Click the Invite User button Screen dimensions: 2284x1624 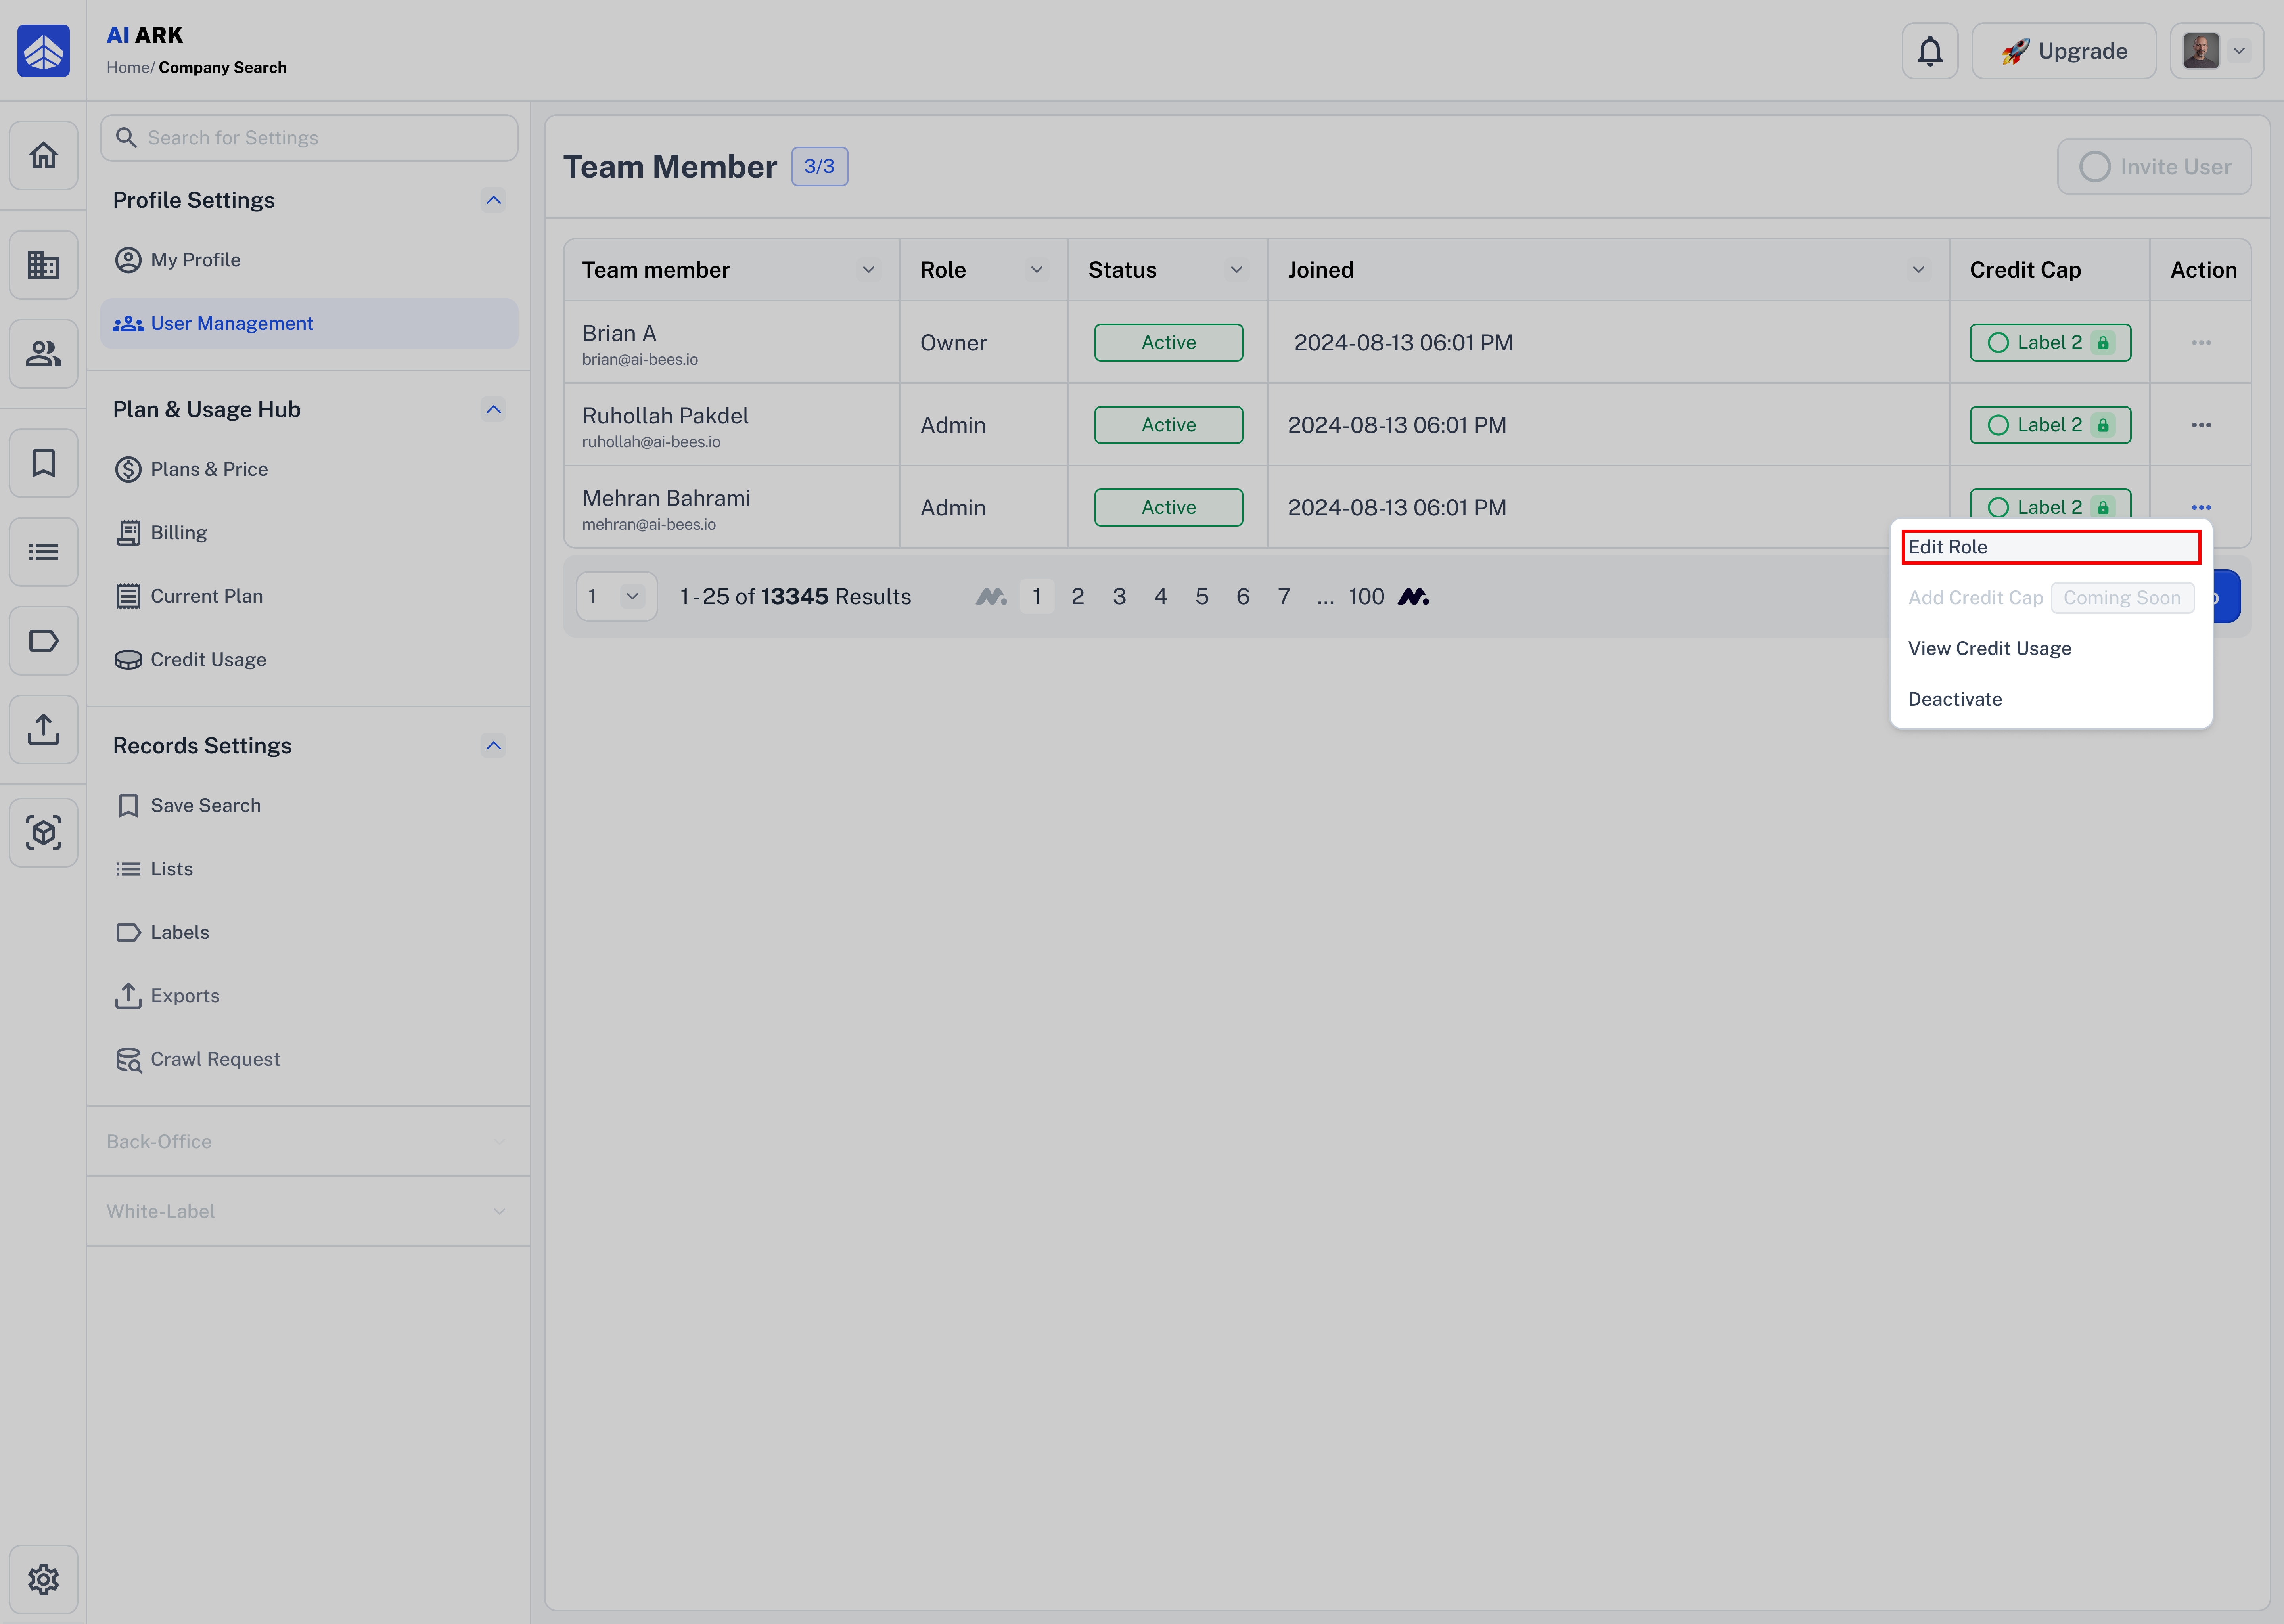click(x=2154, y=167)
